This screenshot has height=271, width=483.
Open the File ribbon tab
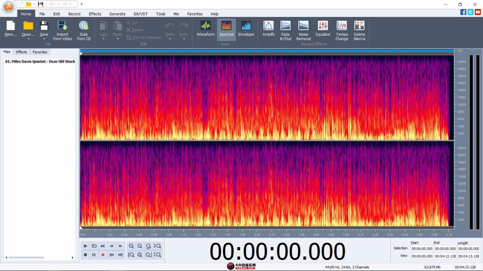click(x=42, y=14)
